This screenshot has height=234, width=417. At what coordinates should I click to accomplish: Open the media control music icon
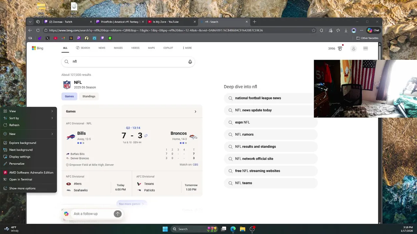[330, 30]
